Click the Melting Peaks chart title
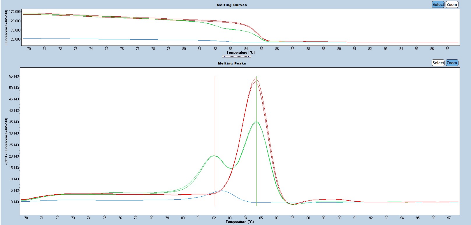471x225 pixels. [x=232, y=63]
